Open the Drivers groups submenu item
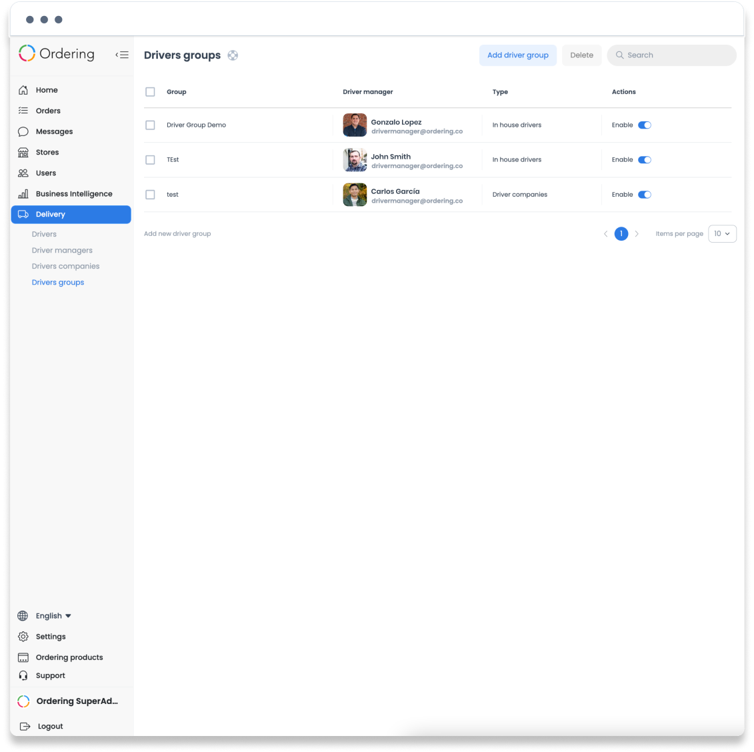Viewport: 754px width, 752px height. tap(58, 282)
